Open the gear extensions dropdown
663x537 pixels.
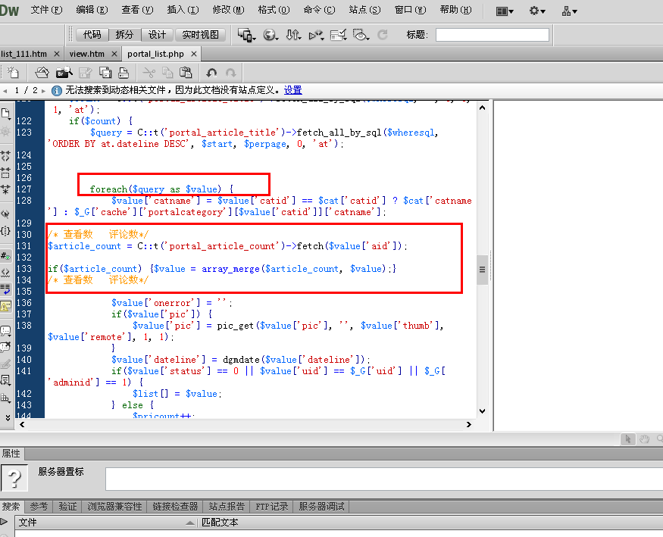(537, 11)
